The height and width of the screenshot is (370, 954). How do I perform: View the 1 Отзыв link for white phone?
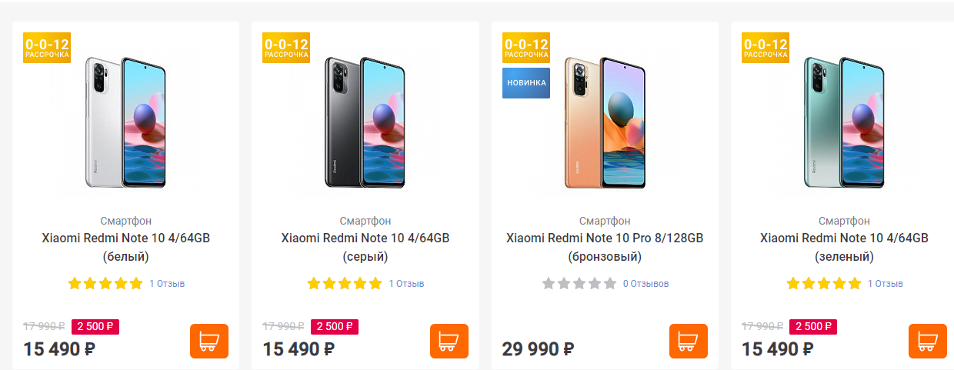point(167,284)
